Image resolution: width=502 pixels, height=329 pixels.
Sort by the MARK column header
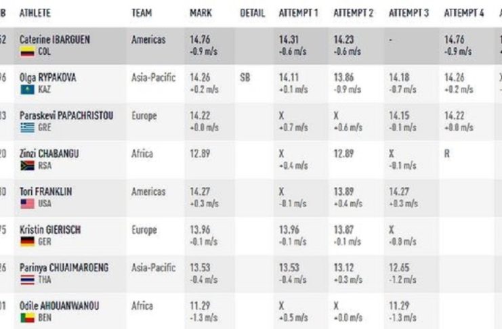point(201,14)
